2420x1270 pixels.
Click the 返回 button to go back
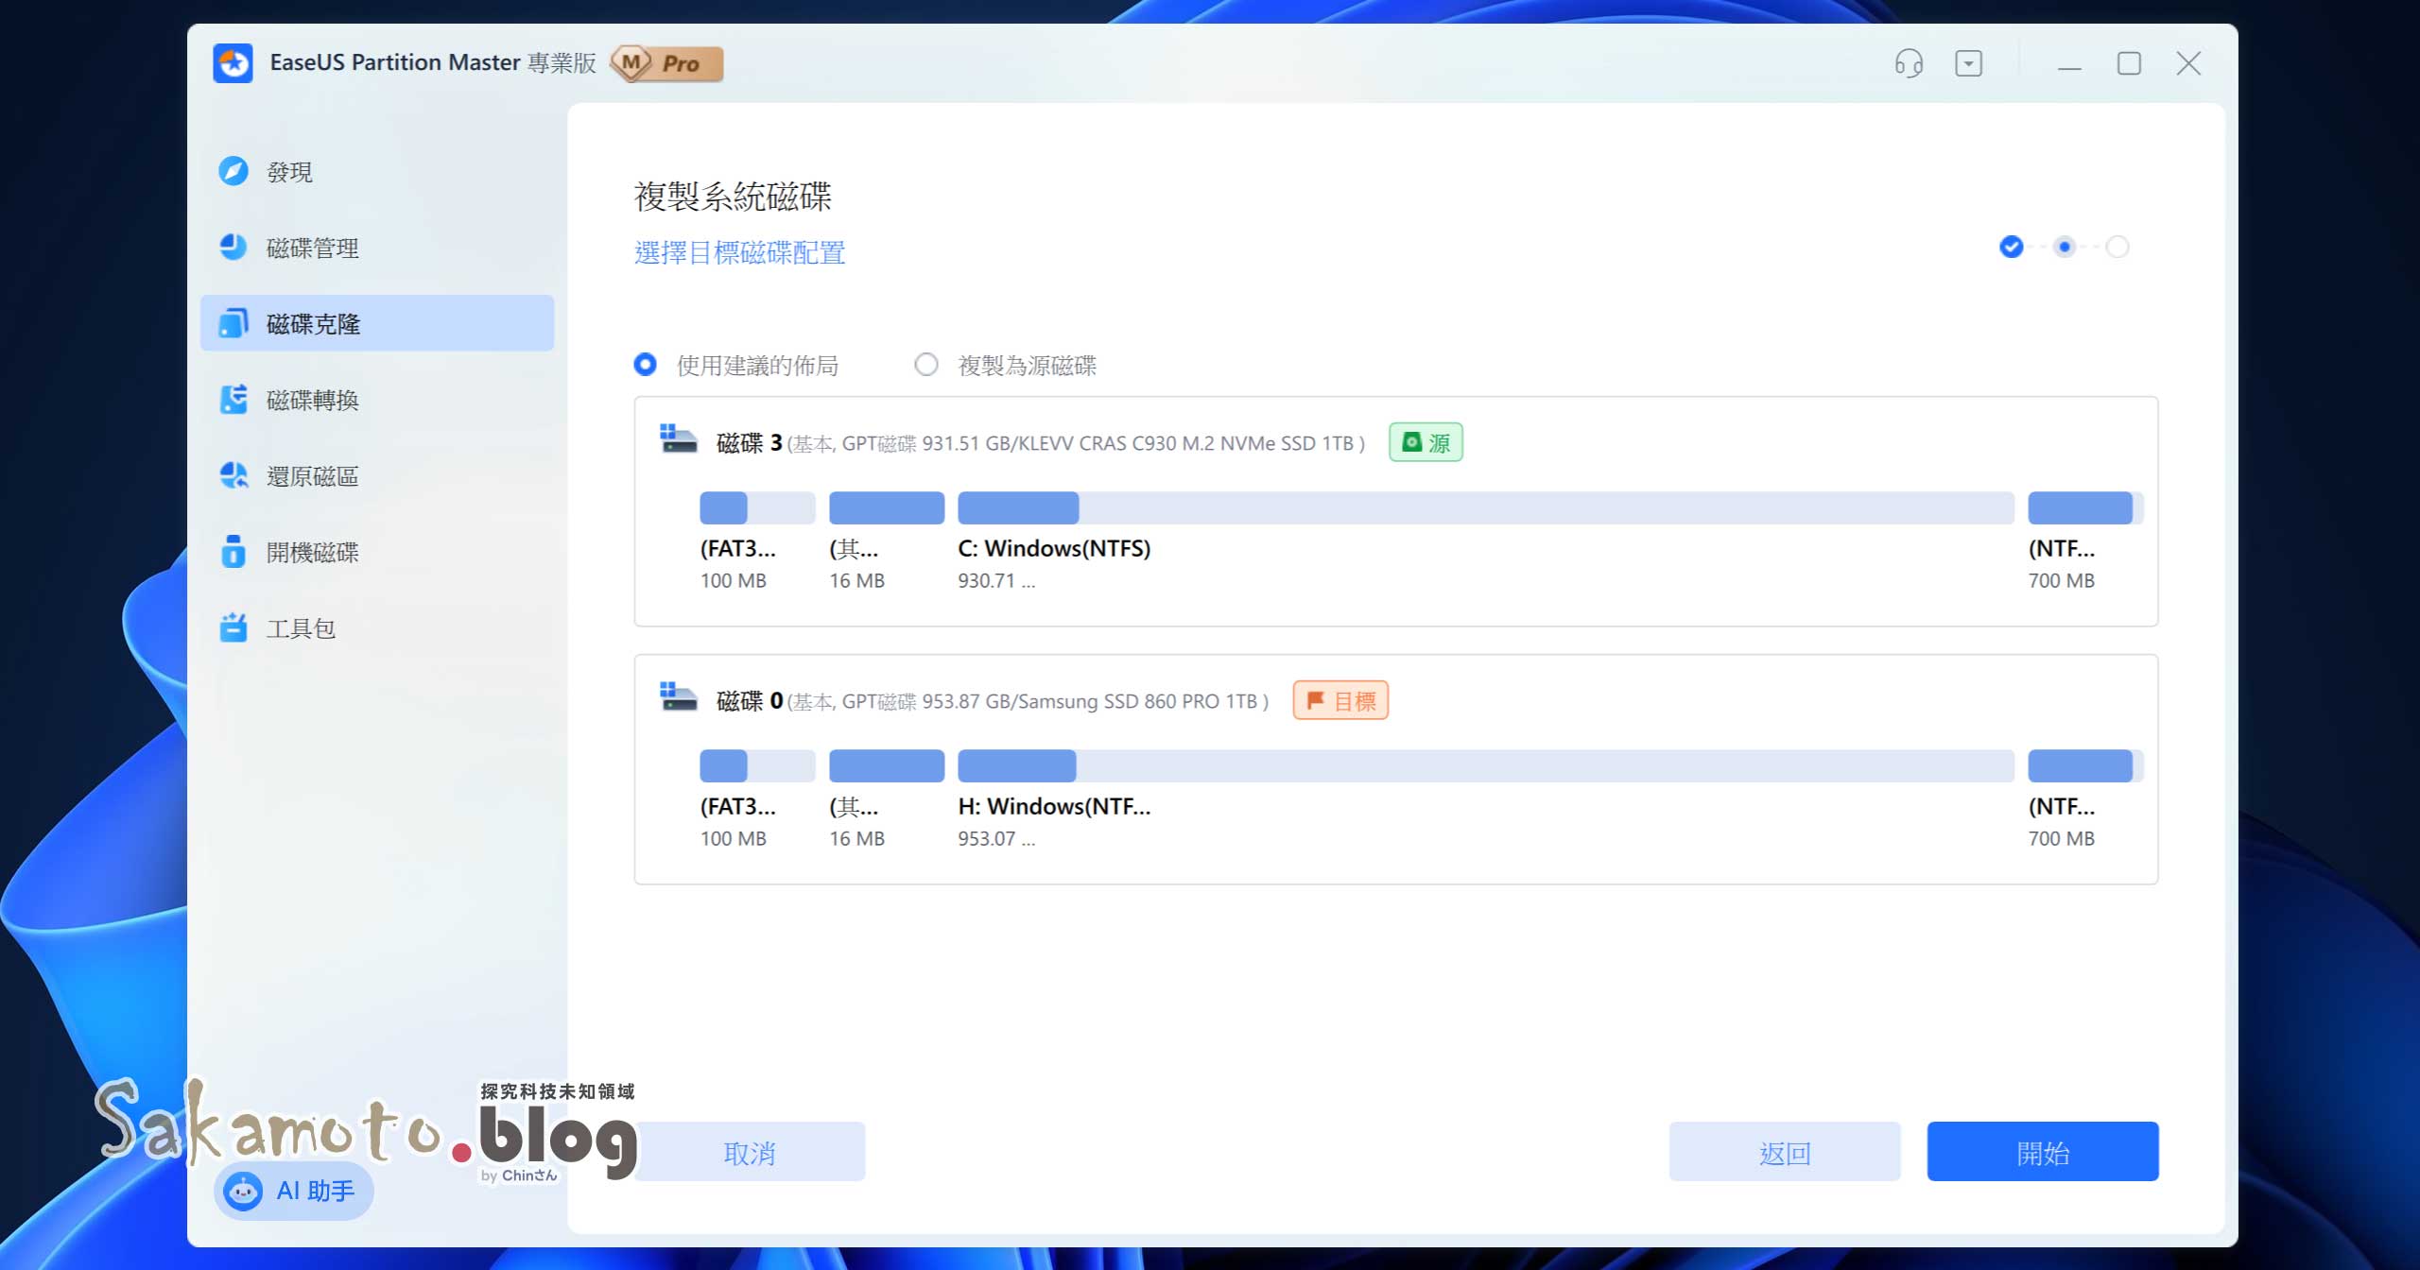pos(1785,1151)
